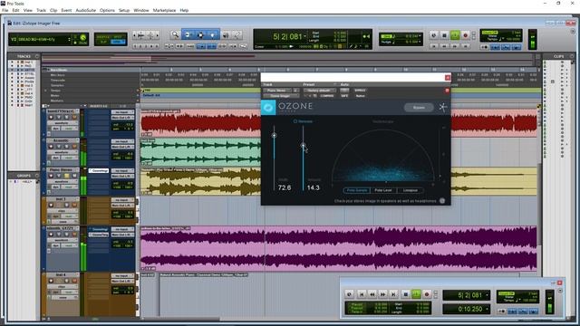Record-enable the Acoustic track
Image resolution: width=580 pixels, height=326 pixels.
51,147
